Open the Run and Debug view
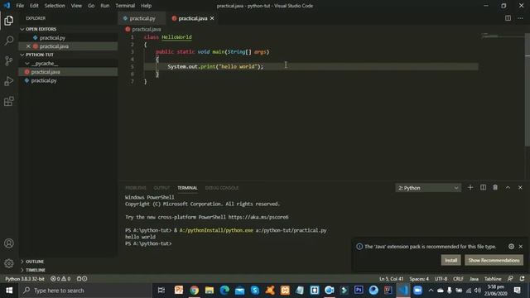530x298 pixels. point(9,81)
